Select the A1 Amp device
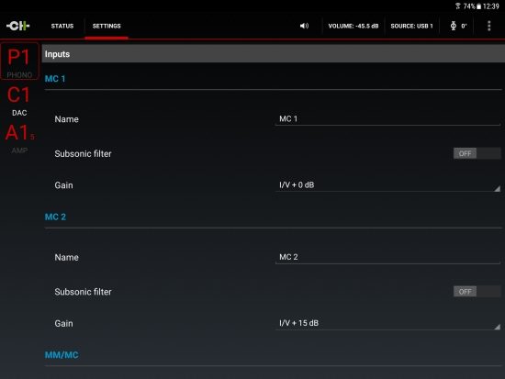 pyautogui.click(x=19, y=139)
